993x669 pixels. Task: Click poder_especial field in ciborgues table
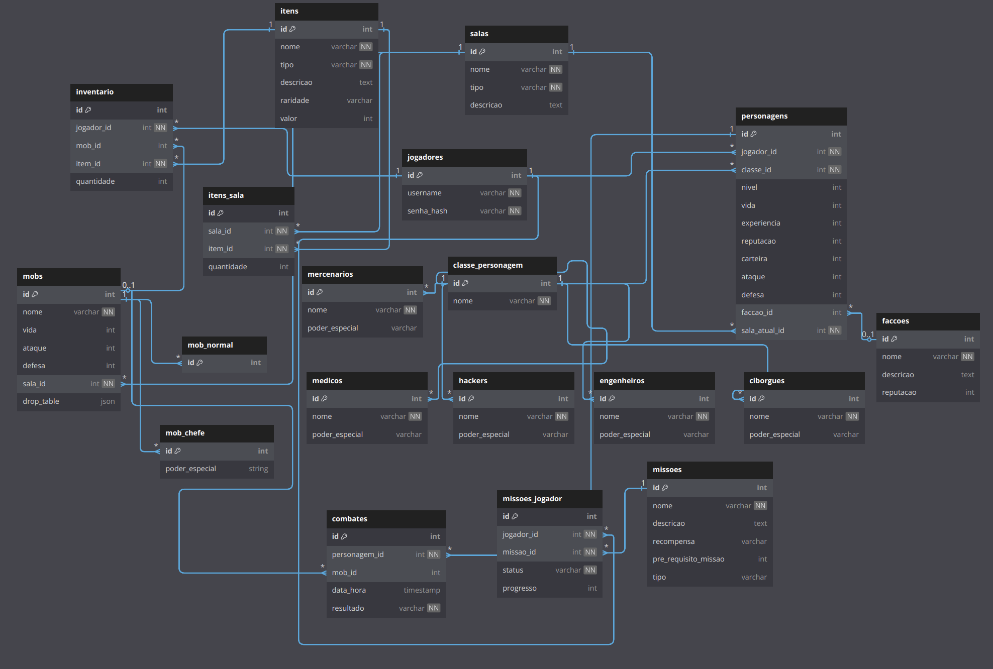804,434
